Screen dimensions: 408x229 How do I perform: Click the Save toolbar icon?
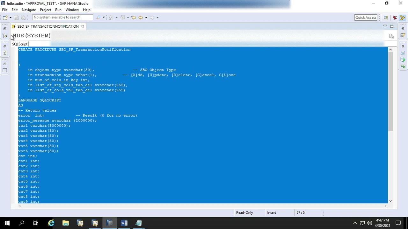pos(16,17)
